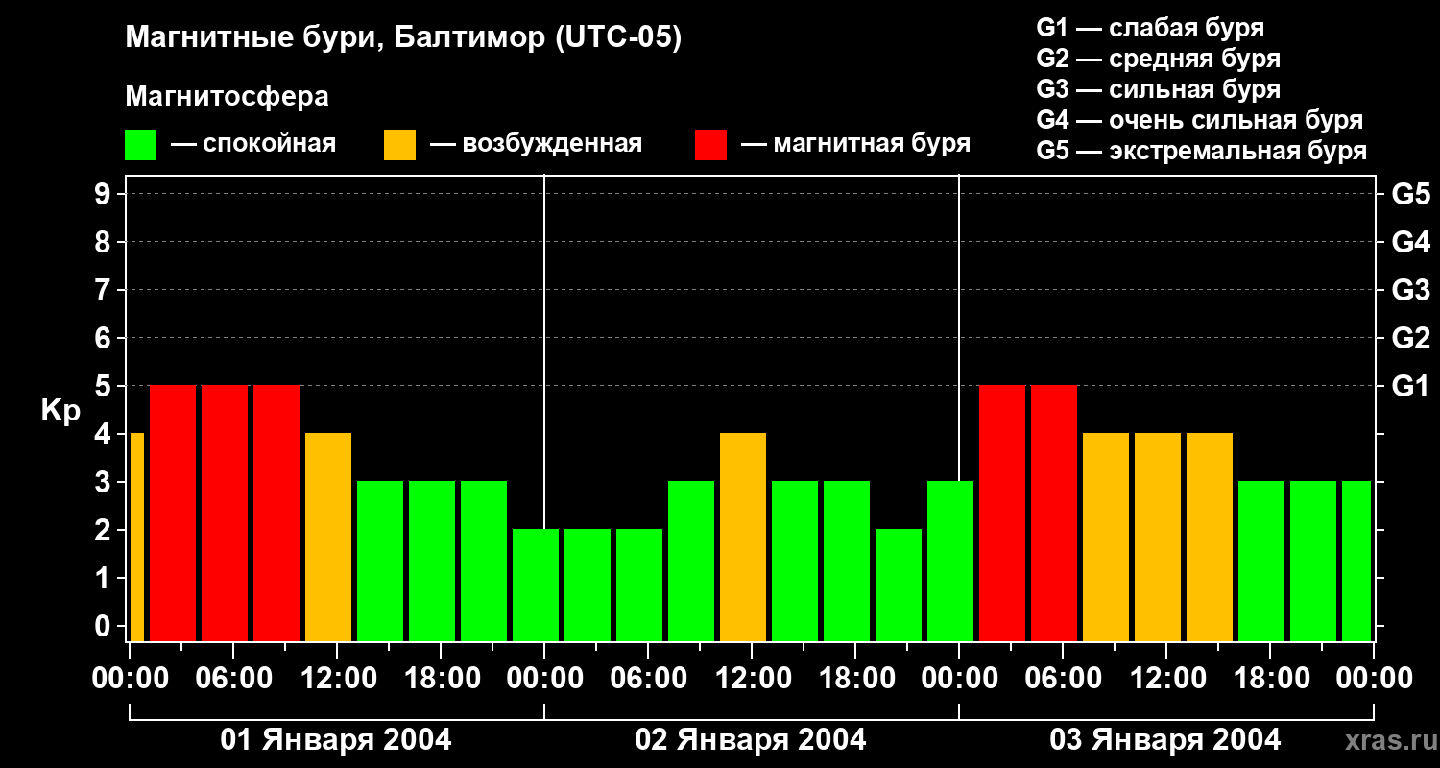Click the 06:00 time label above 03 Января
Viewport: 1440px width, 768px height.
coord(1062,678)
